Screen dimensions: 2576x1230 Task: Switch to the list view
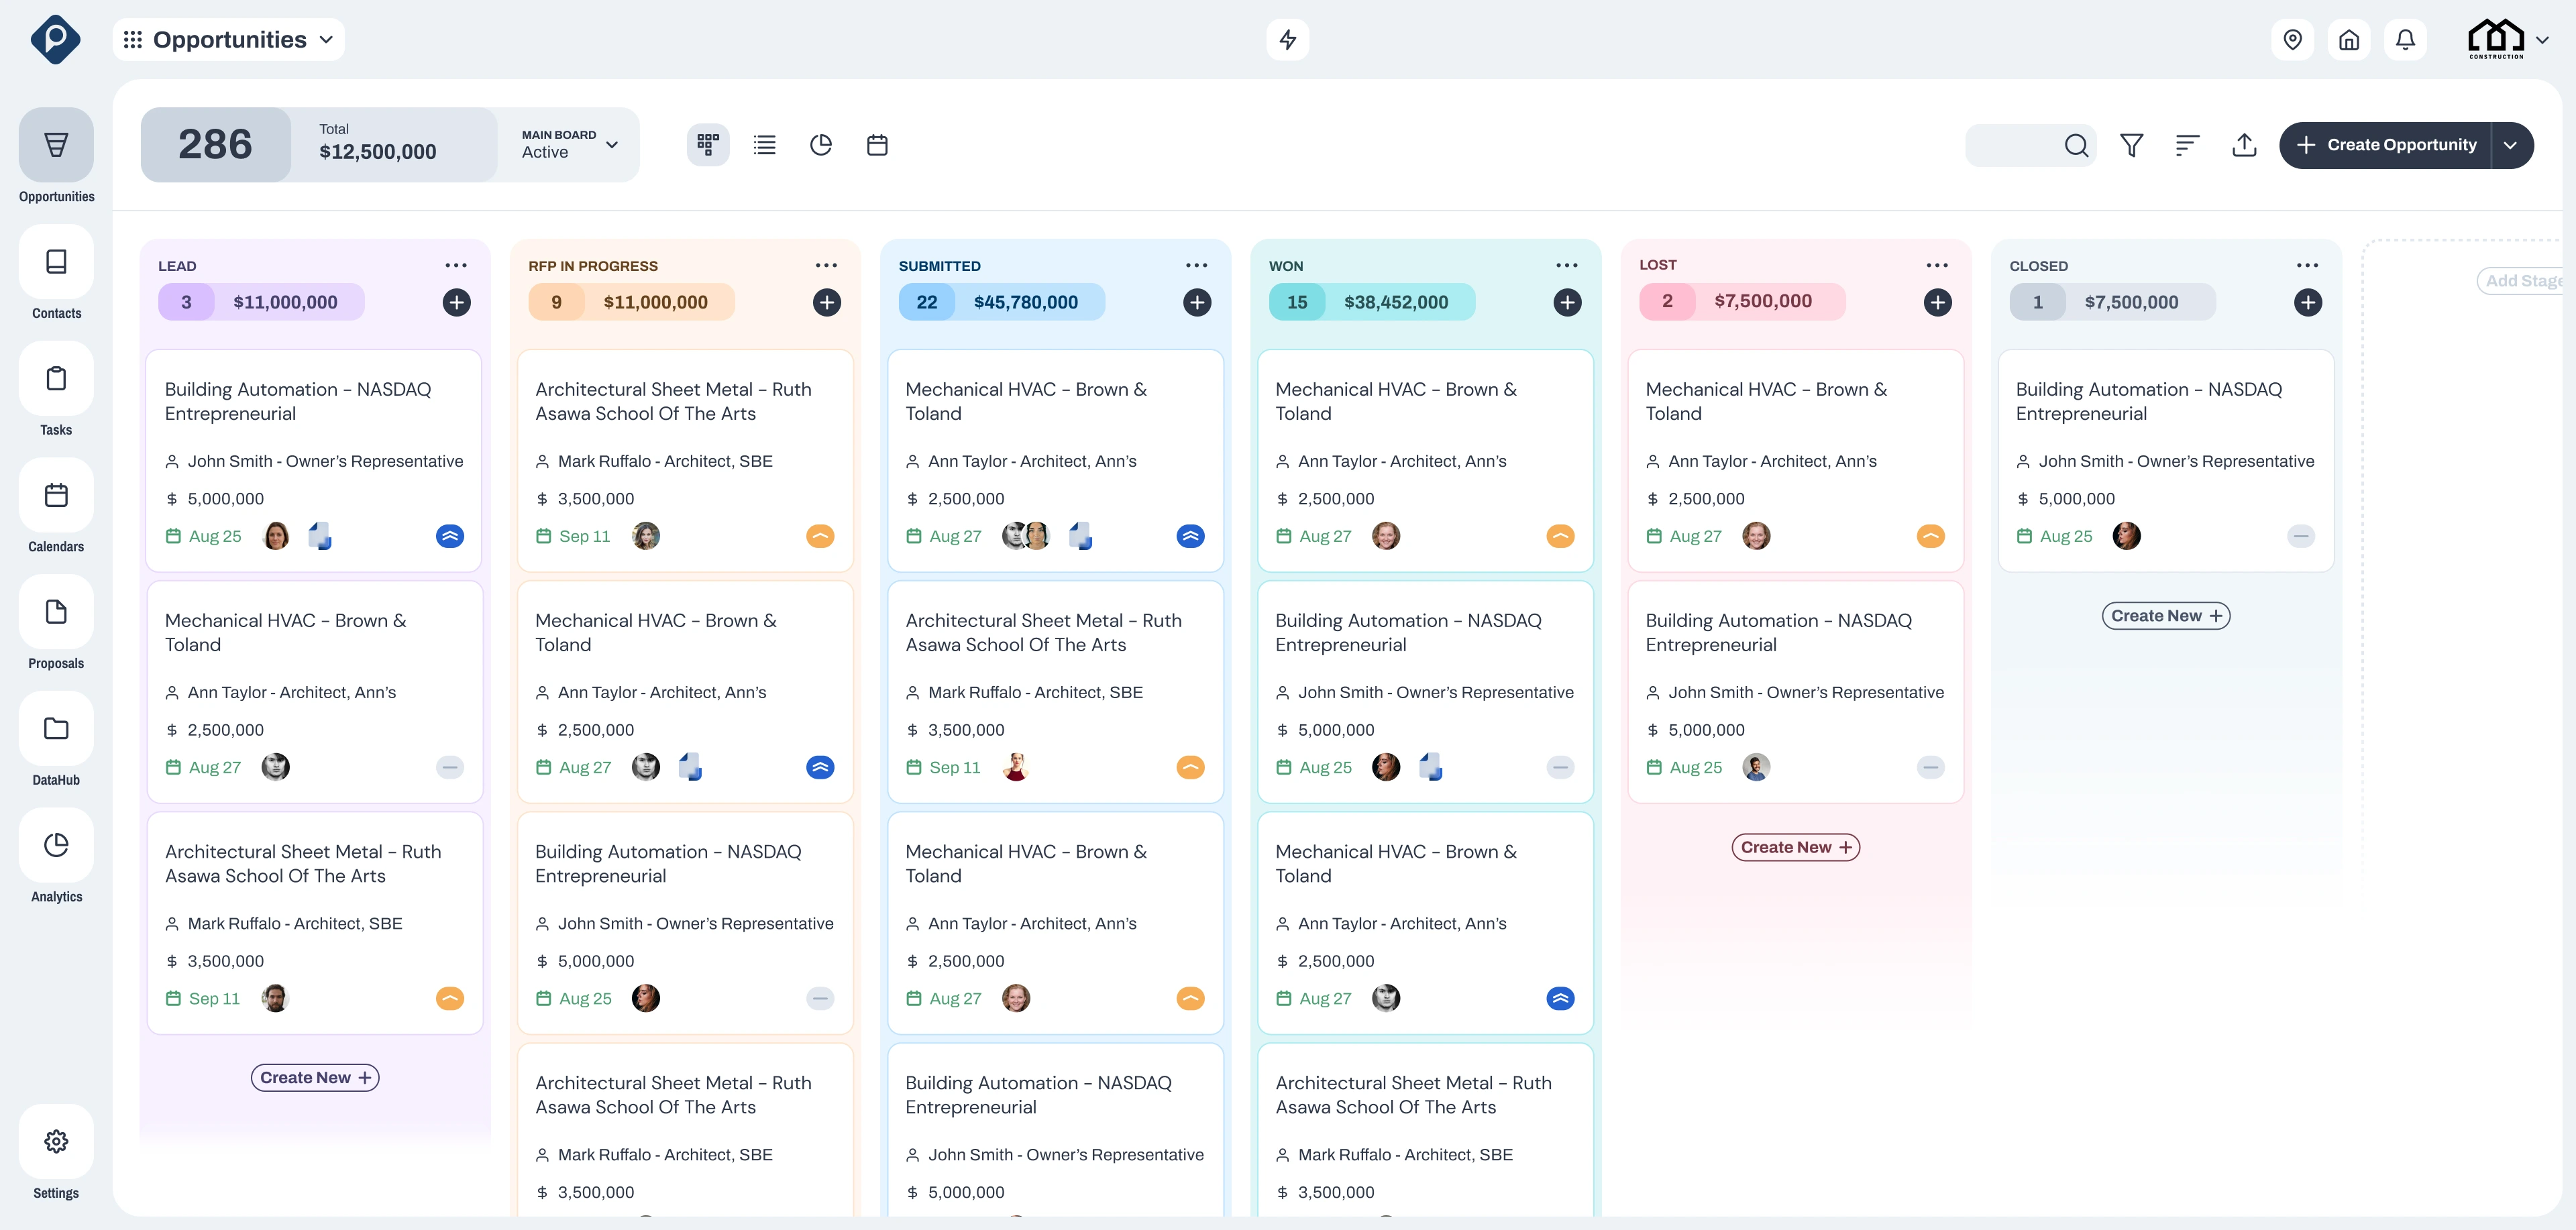click(764, 144)
